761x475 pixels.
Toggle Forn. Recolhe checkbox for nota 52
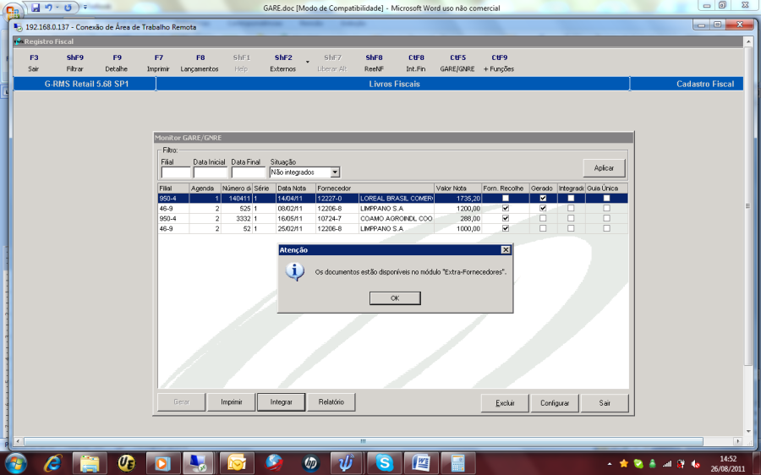point(506,228)
